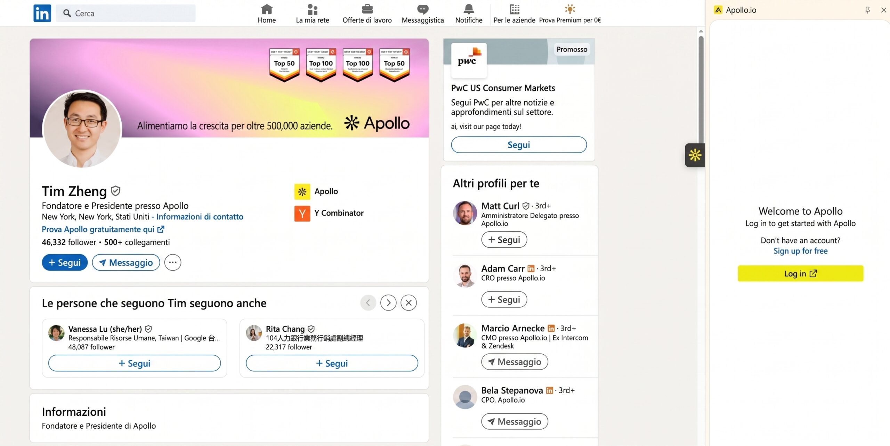Viewport: 890px width, 446px height.
Task: Click Apollo.io logo in extension header
Action: click(718, 10)
